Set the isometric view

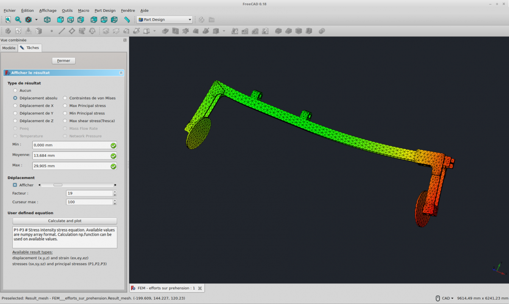pos(47,20)
